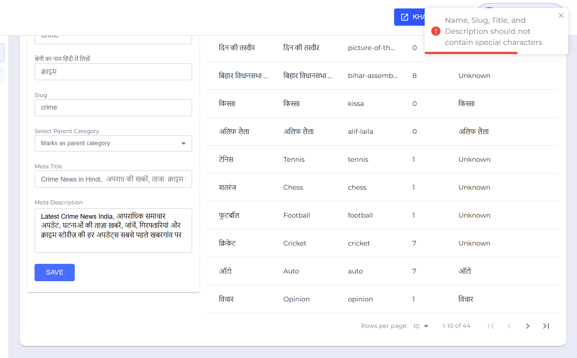Close the error notification toast
The width and height of the screenshot is (577, 358).
tap(561, 15)
